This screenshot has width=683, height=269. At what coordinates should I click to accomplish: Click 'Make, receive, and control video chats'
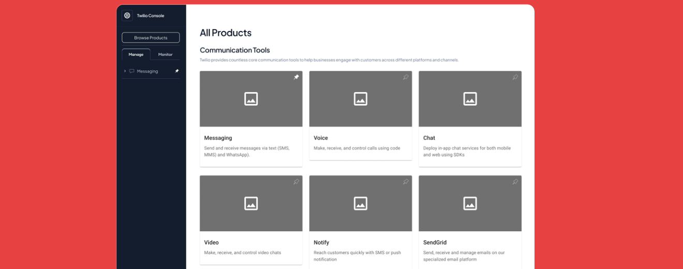click(x=243, y=253)
